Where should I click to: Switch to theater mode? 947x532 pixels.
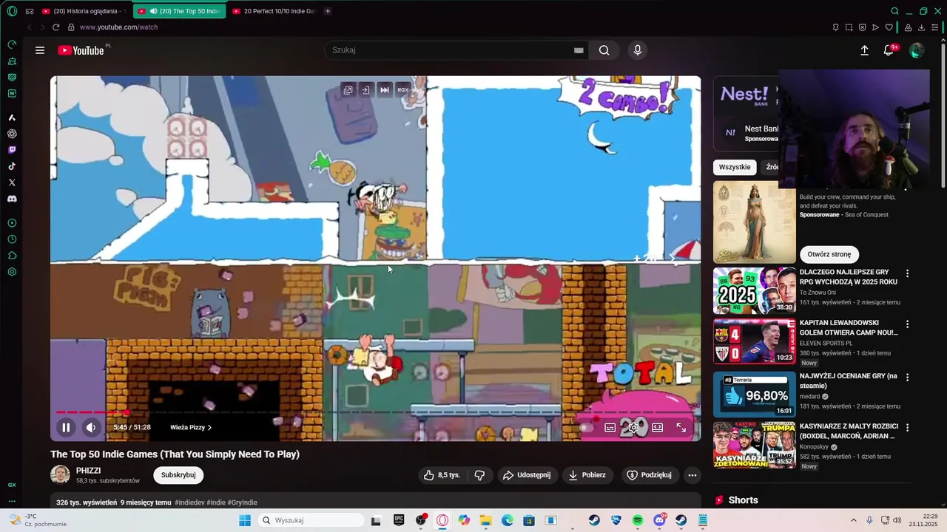(657, 427)
